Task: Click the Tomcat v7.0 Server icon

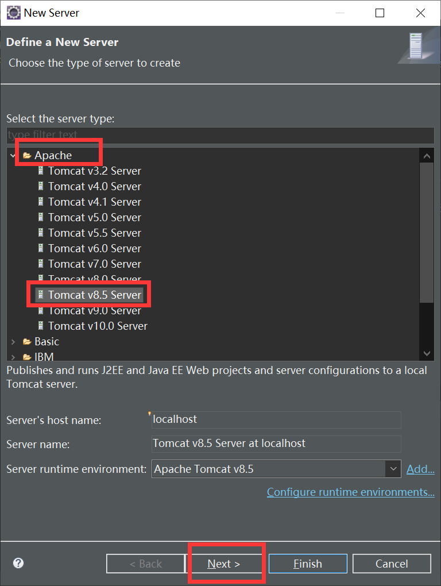Action: 41,264
